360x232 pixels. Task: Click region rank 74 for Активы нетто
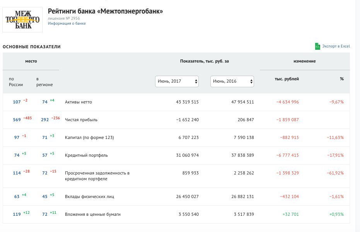(45, 102)
